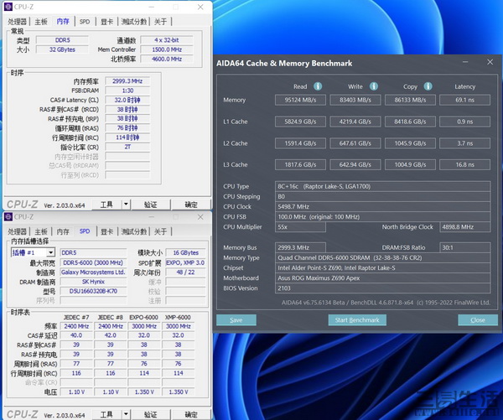Image resolution: width=503 pixels, height=420 pixels.
Task: Switch to 主板 tab in top CPU-Z
Action: pyautogui.click(x=41, y=22)
